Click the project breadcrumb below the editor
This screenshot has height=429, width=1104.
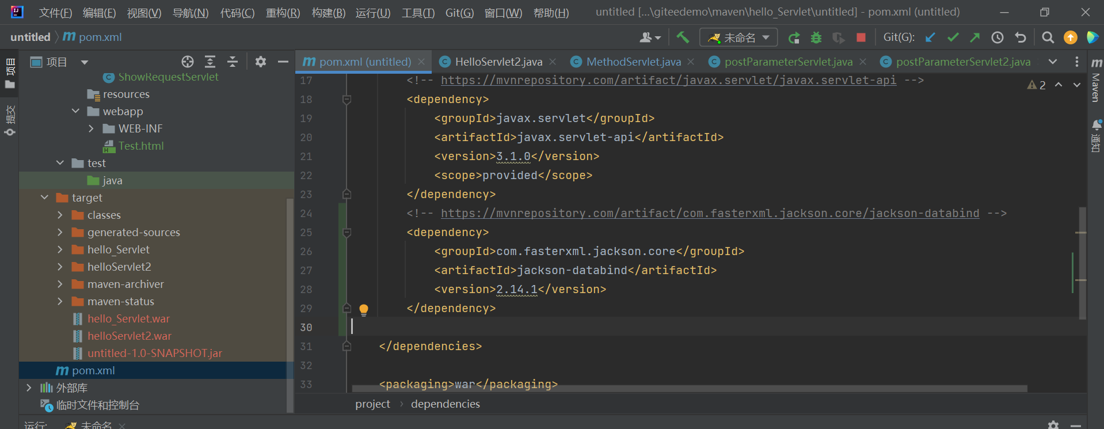coord(372,404)
